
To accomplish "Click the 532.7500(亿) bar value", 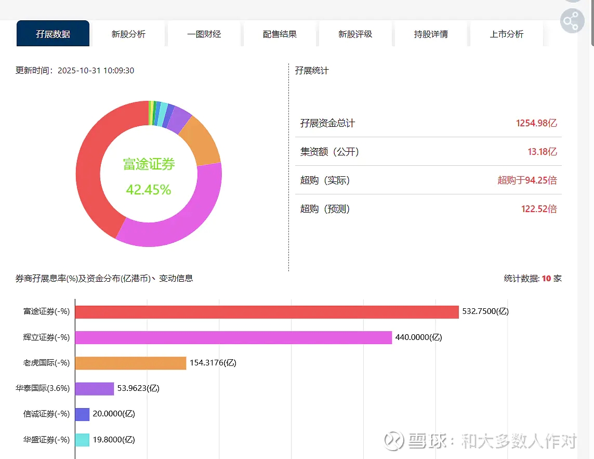I will (x=485, y=311).
